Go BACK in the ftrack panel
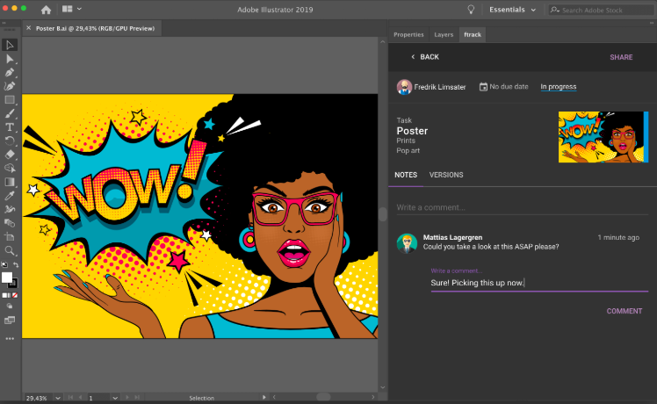This screenshot has height=404, width=657. (425, 57)
